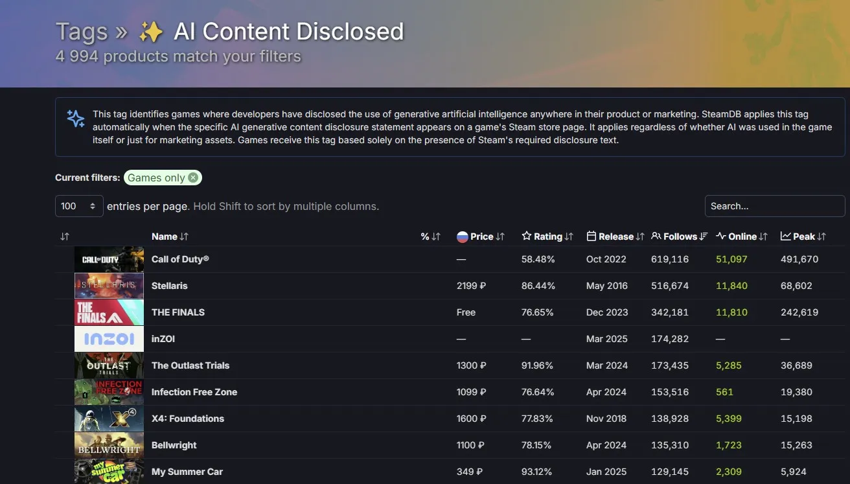The image size is (850, 484).
Task: Sort by the Name column header
Action: [x=170, y=236]
